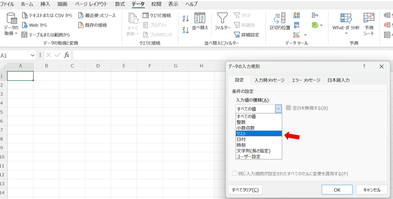Viewport: 393px width, 199px height.
Task: Click the 区切り位置 text-to-columns icon
Action: (x=280, y=18)
